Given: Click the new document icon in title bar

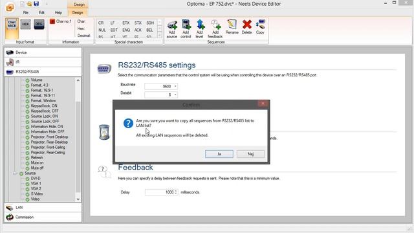Looking at the screenshot, I should click(x=22, y=4).
